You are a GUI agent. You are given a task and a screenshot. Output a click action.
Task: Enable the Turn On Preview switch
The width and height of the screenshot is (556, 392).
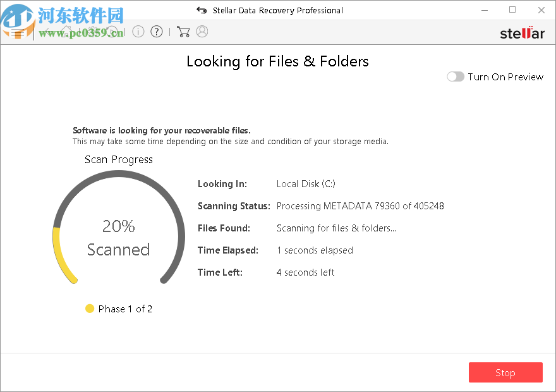(x=455, y=77)
